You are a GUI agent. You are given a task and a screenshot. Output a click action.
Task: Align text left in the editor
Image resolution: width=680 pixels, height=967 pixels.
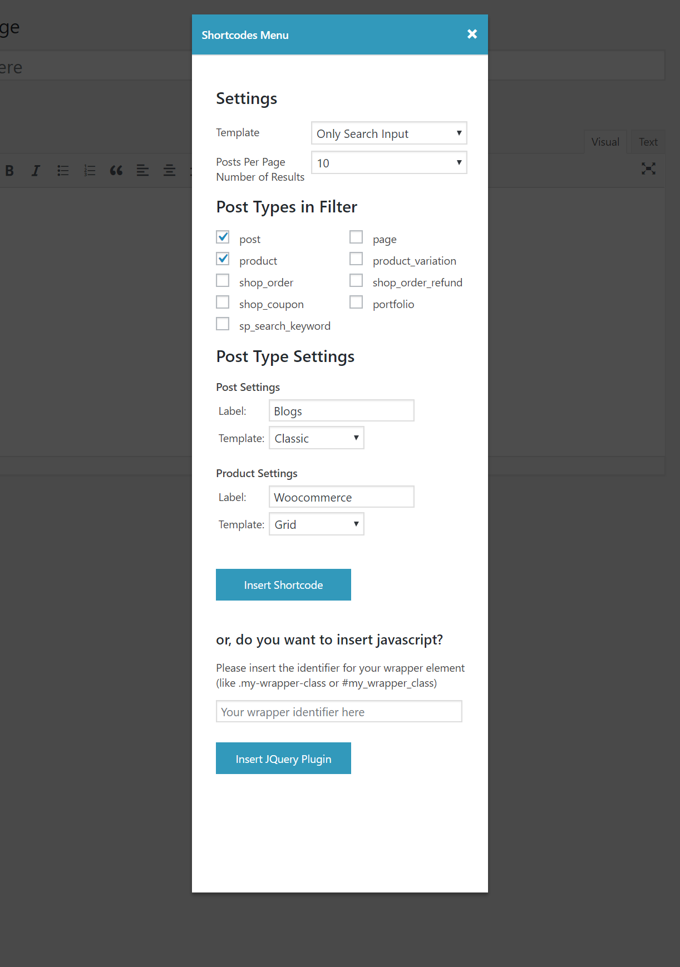pos(143,171)
